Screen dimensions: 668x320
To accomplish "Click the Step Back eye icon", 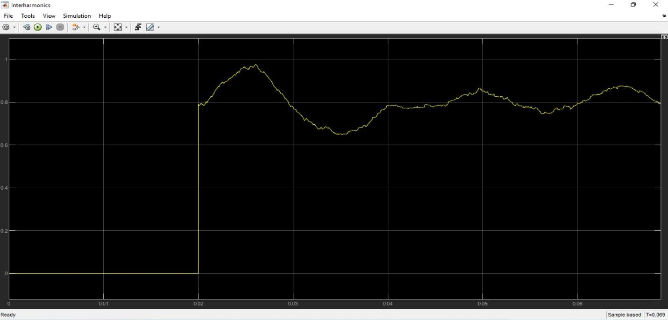I will pyautogui.click(x=27, y=27).
